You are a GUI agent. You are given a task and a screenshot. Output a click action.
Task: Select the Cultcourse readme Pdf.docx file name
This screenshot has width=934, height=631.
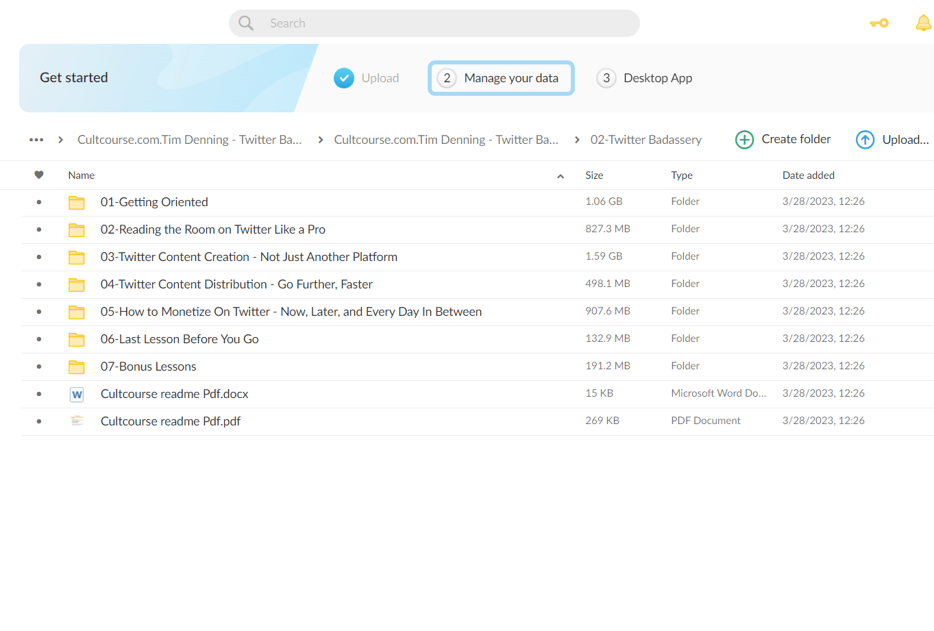point(175,394)
